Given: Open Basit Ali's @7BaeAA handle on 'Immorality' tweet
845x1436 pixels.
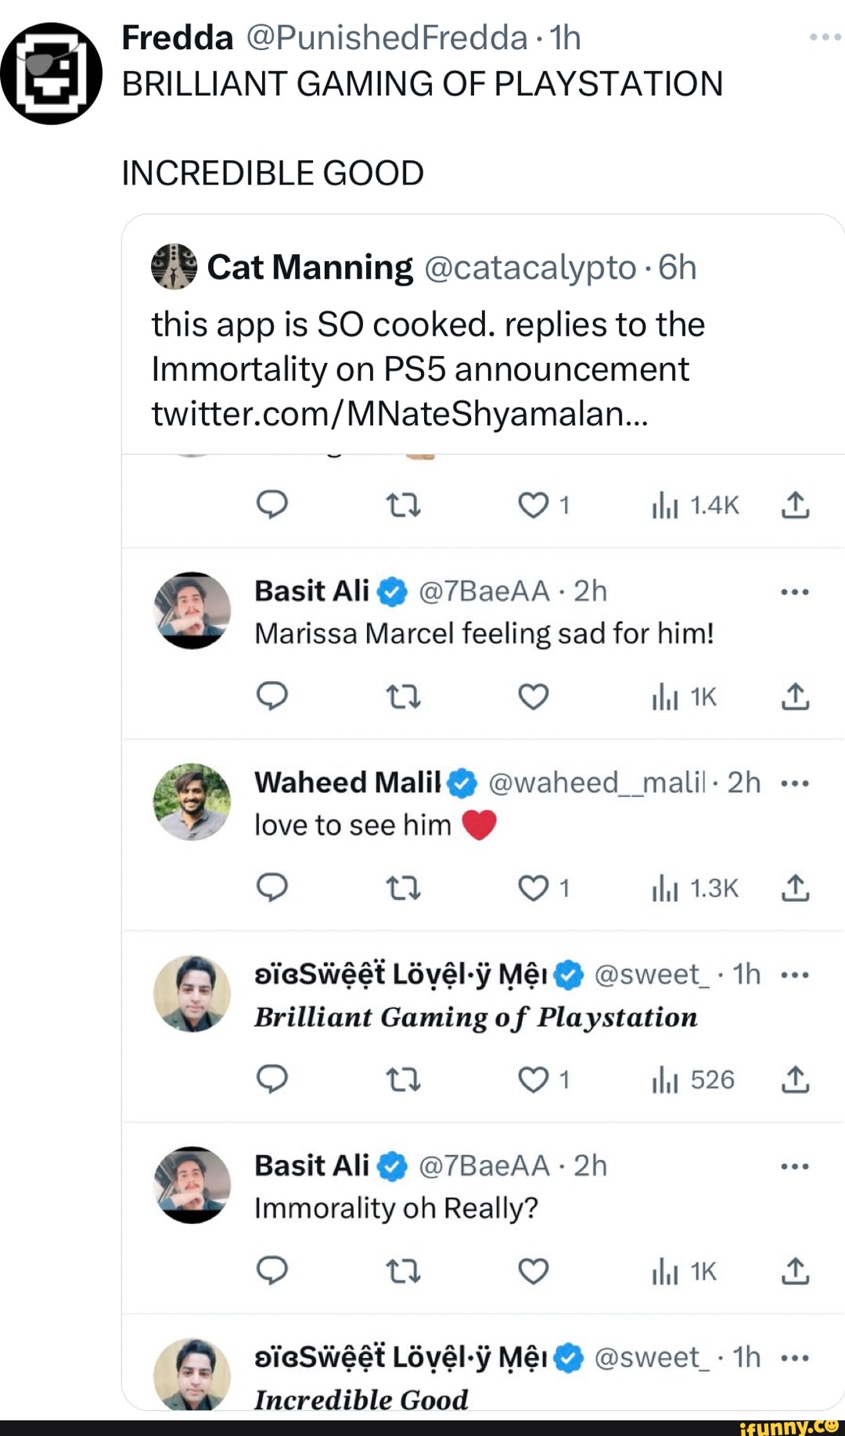Looking at the screenshot, I should tap(484, 1165).
